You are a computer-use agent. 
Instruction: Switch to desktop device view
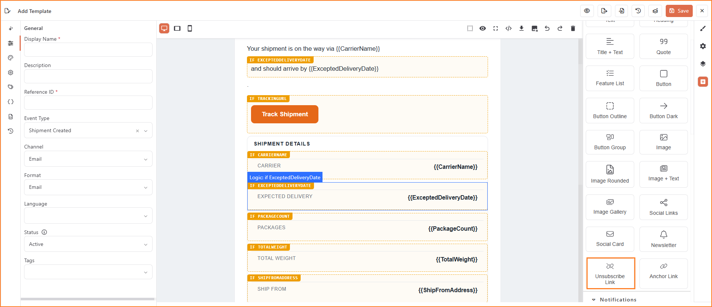(x=164, y=28)
